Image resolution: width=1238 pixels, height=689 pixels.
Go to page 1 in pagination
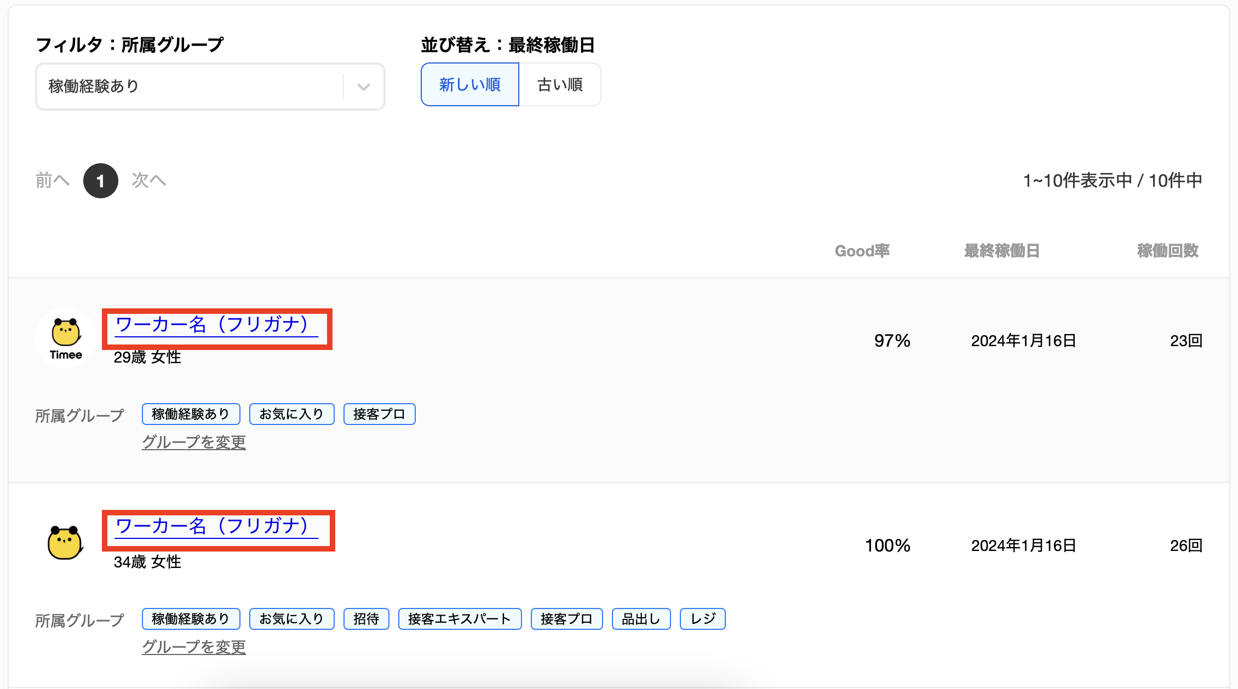coord(100,181)
